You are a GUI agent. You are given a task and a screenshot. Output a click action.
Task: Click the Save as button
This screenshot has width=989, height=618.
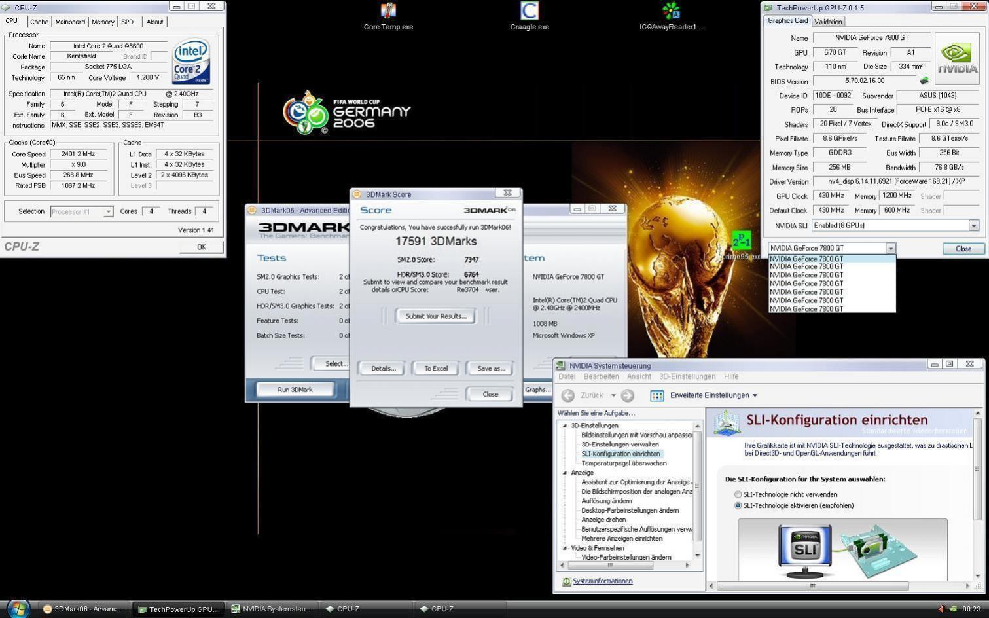coord(491,369)
